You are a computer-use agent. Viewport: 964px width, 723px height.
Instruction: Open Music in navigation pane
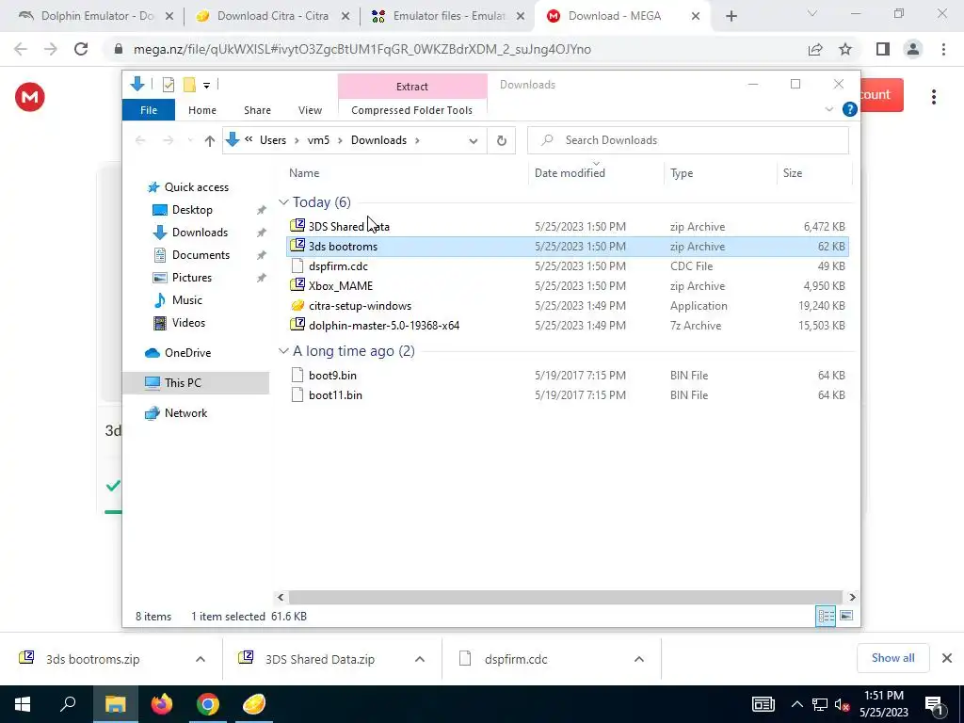coord(187,300)
